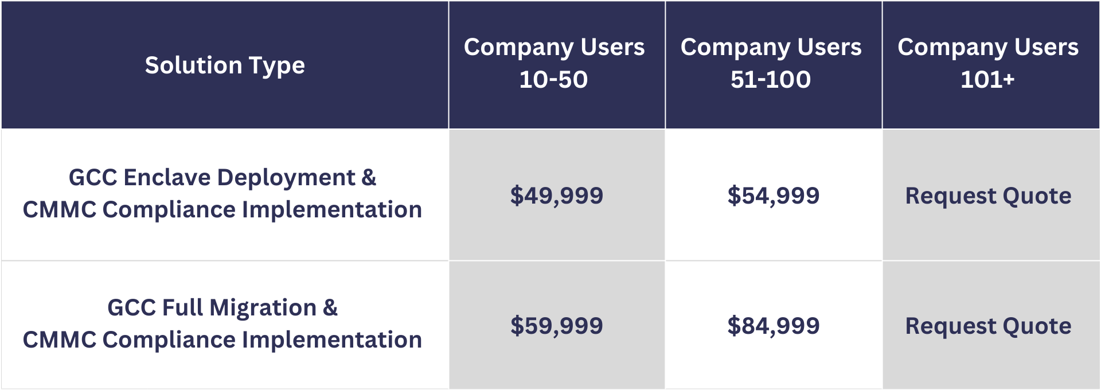The image size is (1101, 390).
Task: Select the '101+' user range text
Action: point(987,80)
